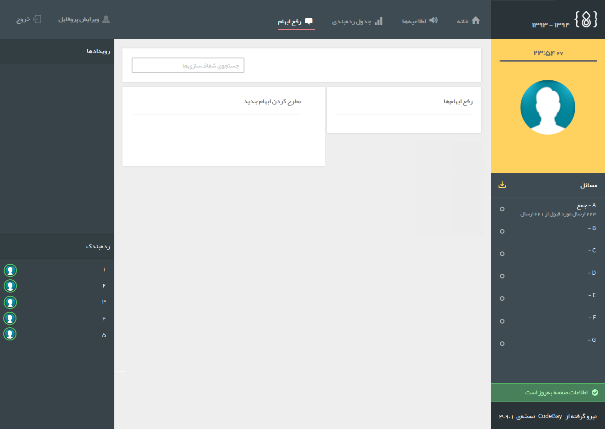This screenshot has width=605, height=429.
Task: Click the scoreboard bar chart icon
Action: [x=378, y=21]
